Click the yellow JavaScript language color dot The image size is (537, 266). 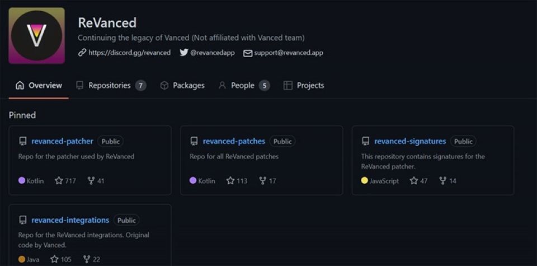pyautogui.click(x=365, y=181)
